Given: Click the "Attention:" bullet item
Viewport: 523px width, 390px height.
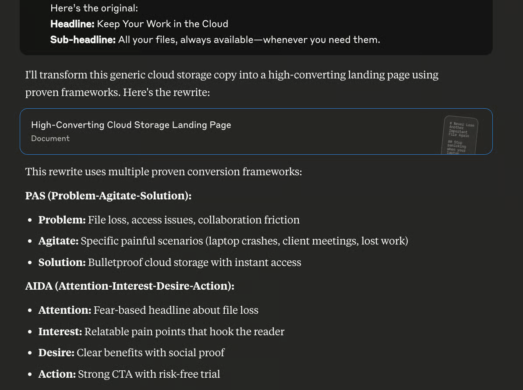Looking at the screenshot, I should pyautogui.click(x=148, y=310).
